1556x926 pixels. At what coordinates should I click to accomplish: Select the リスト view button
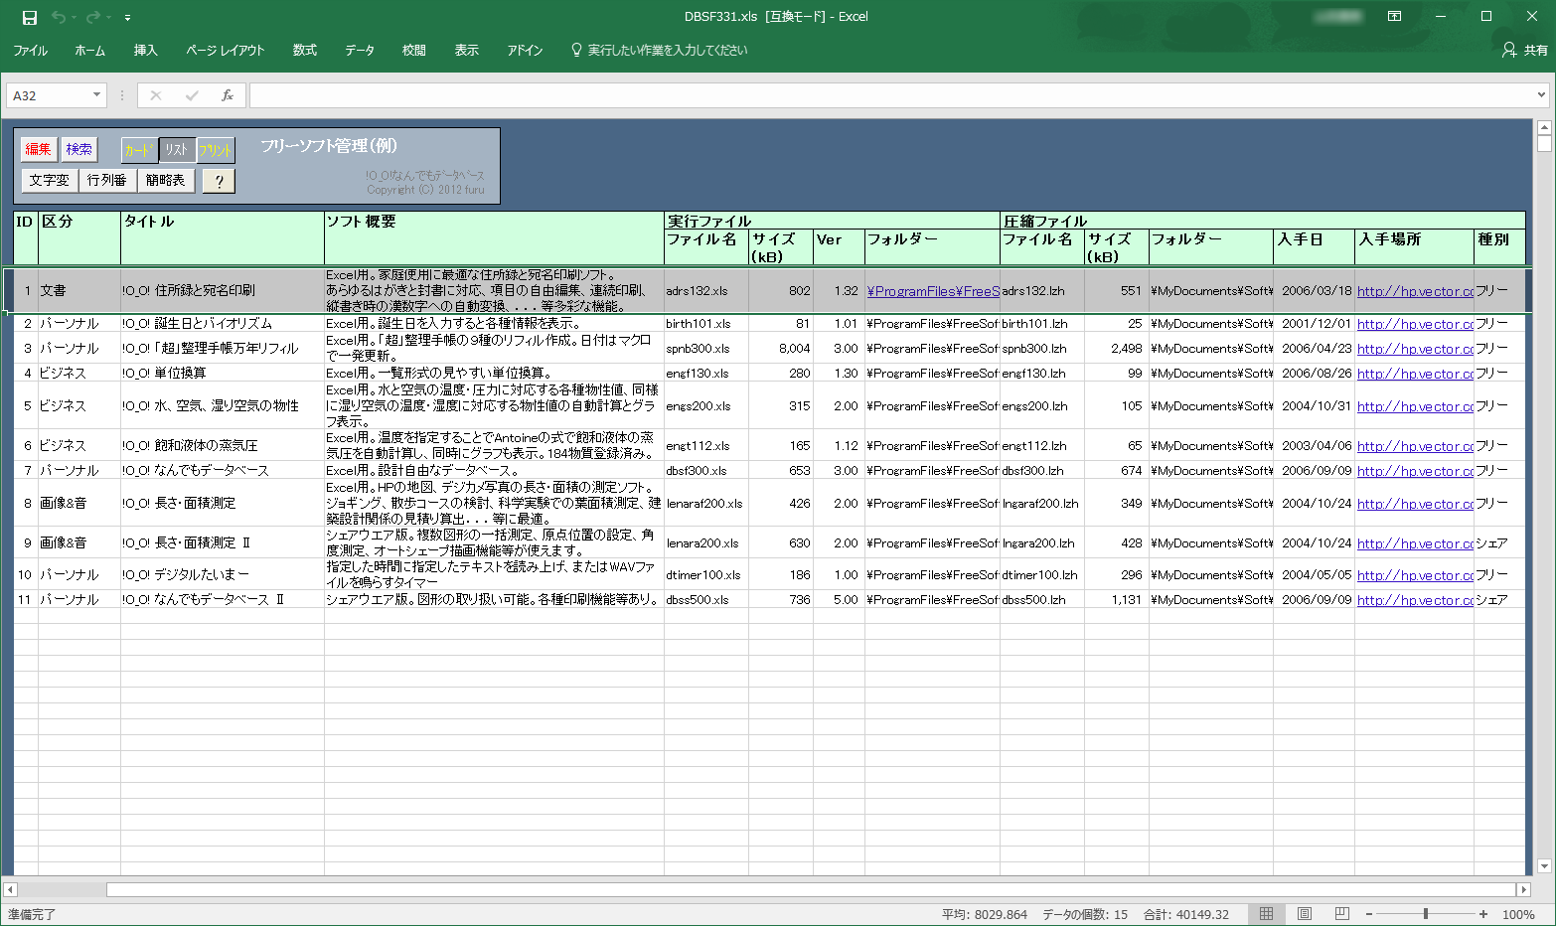pyautogui.click(x=177, y=150)
